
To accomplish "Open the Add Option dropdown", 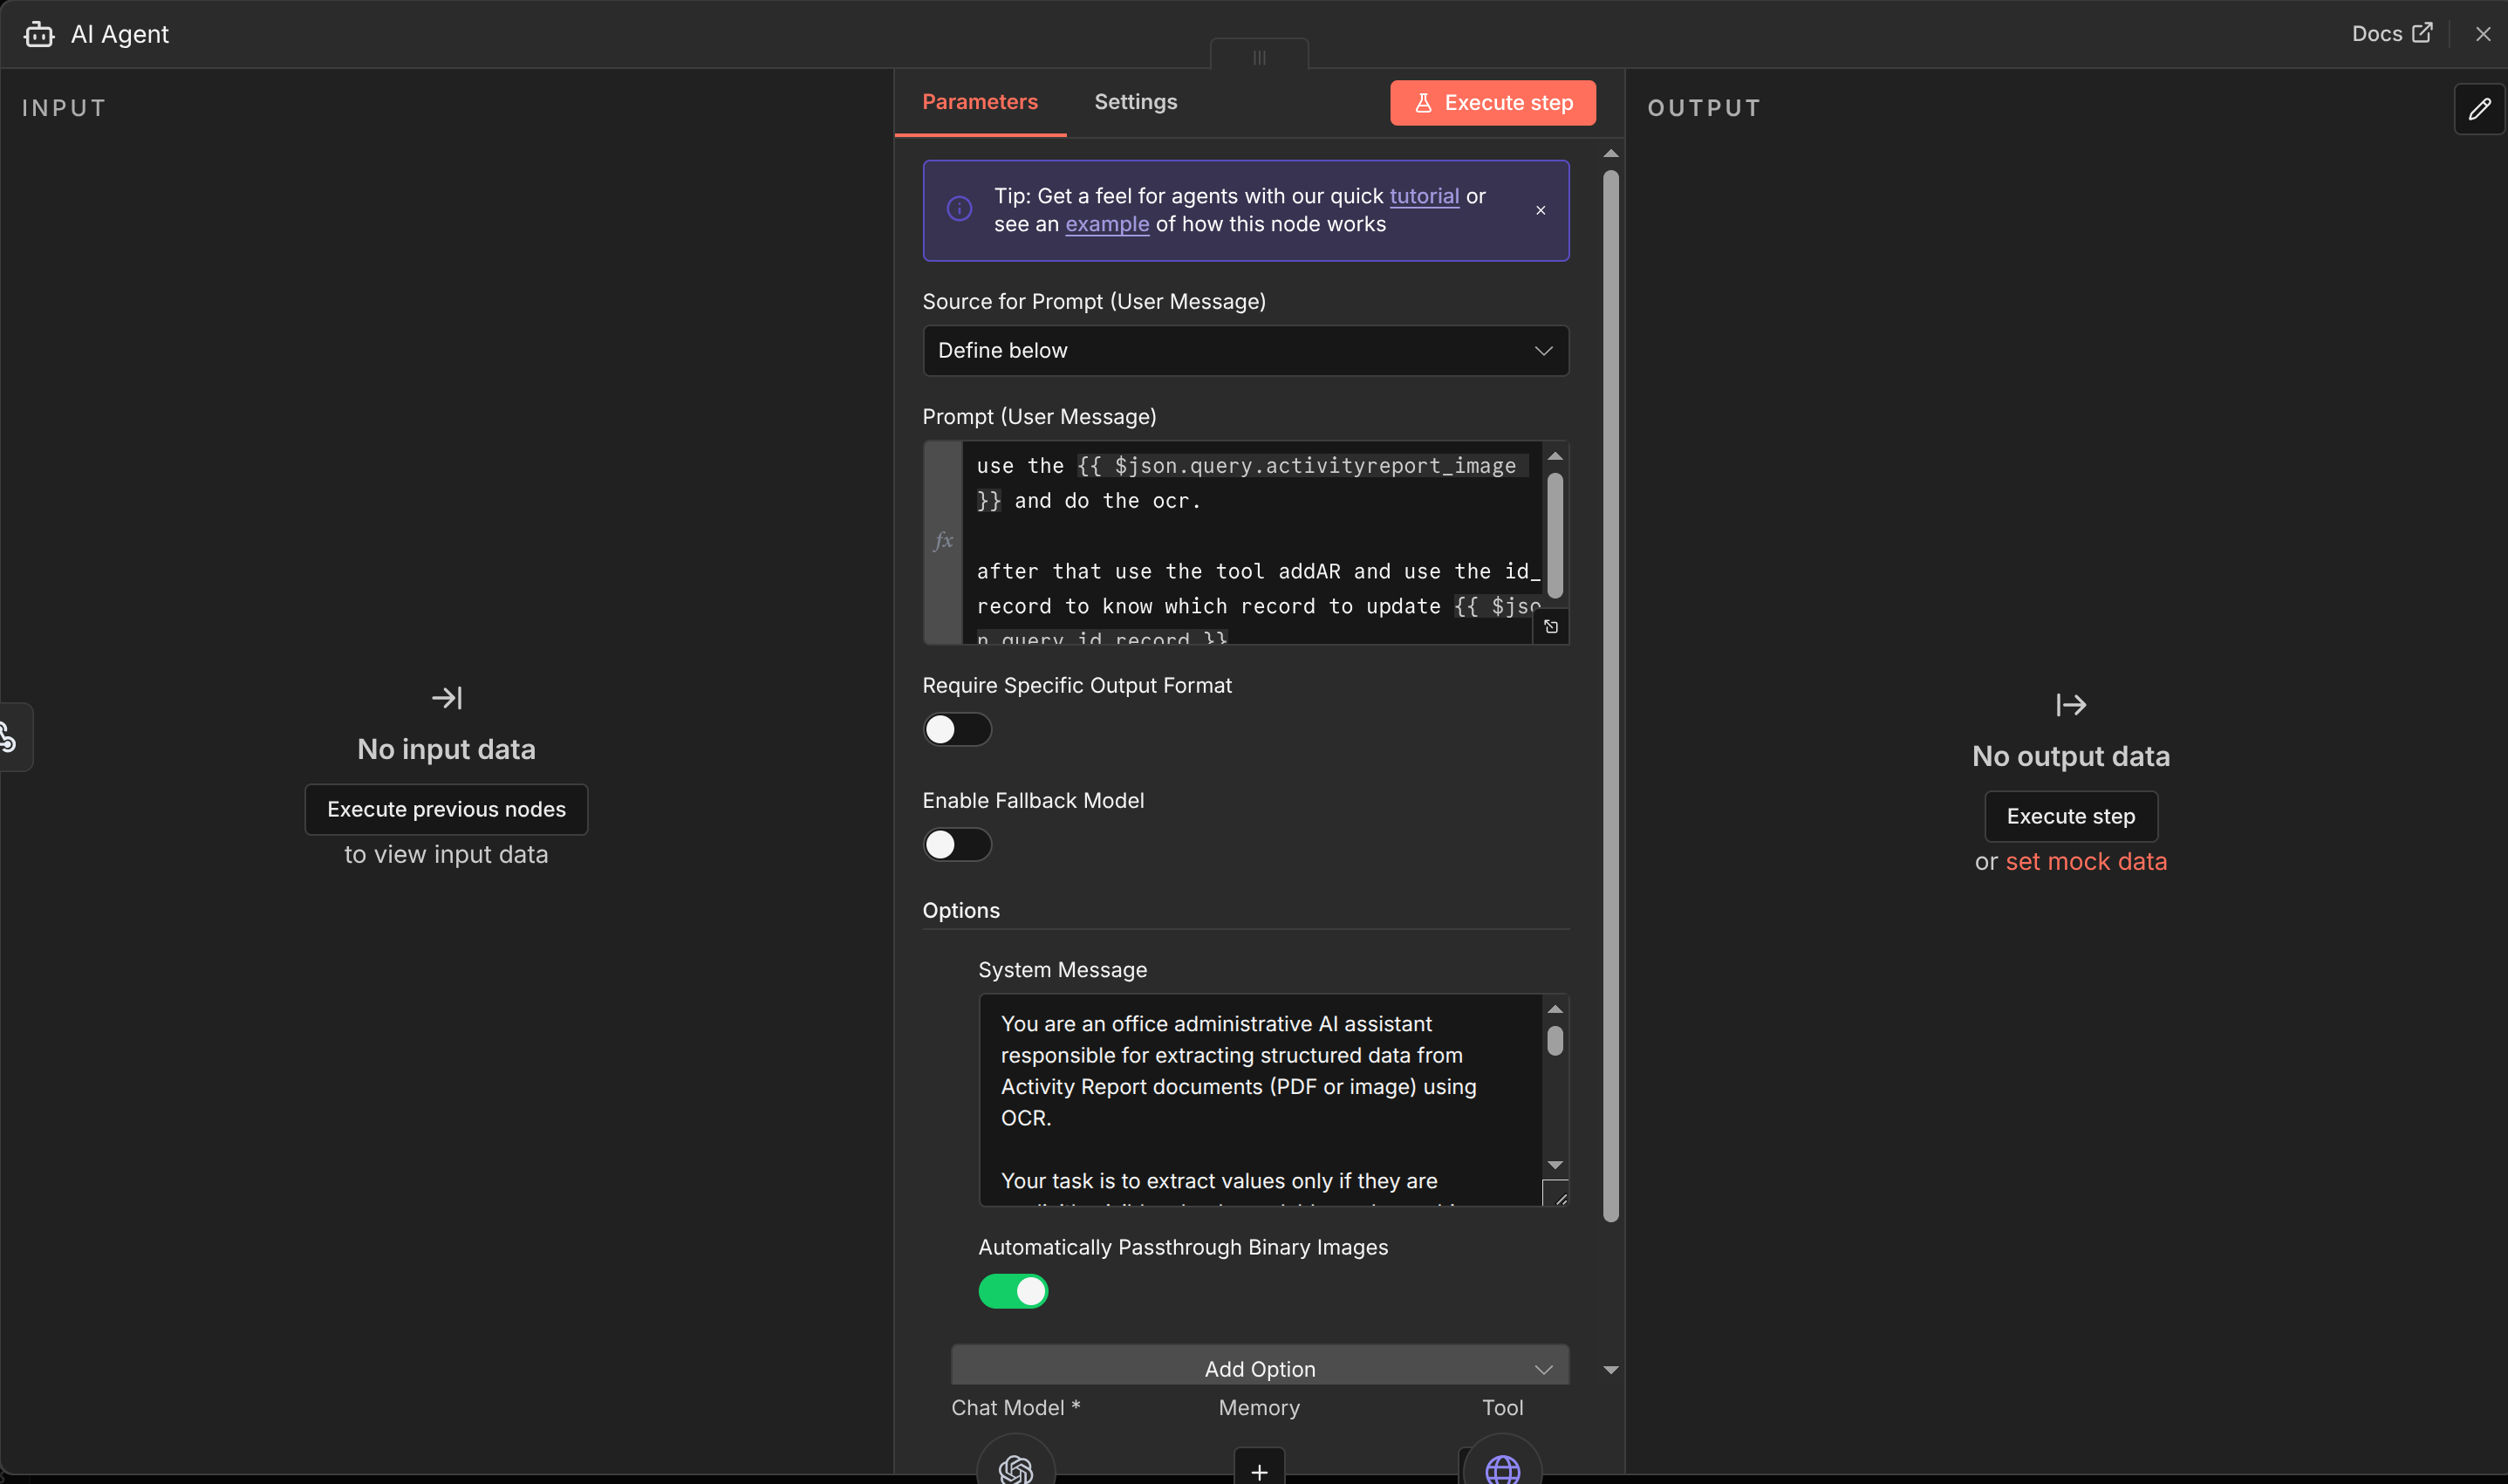I will click(1259, 1367).
